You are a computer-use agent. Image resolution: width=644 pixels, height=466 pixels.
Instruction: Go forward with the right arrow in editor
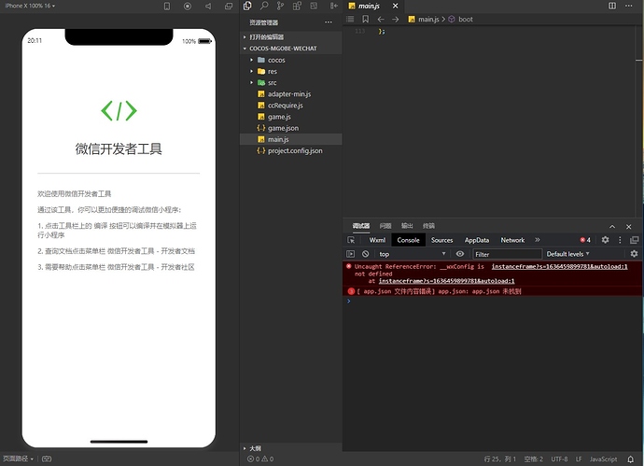(x=395, y=19)
